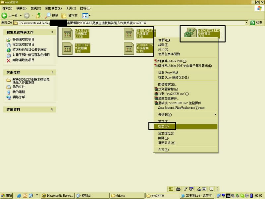Click the grey Forward arrow button
Viewport: 265px width, 199px height.
pyautogui.click(x=26, y=16)
